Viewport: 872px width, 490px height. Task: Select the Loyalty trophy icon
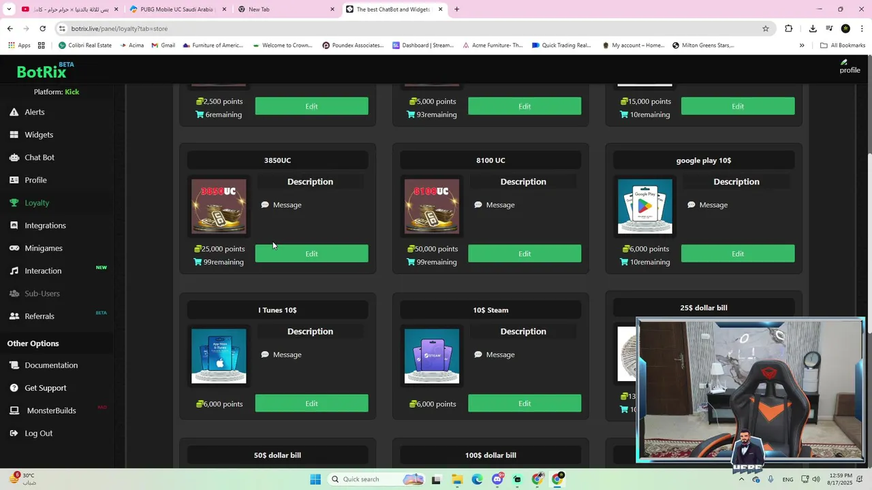coord(14,203)
